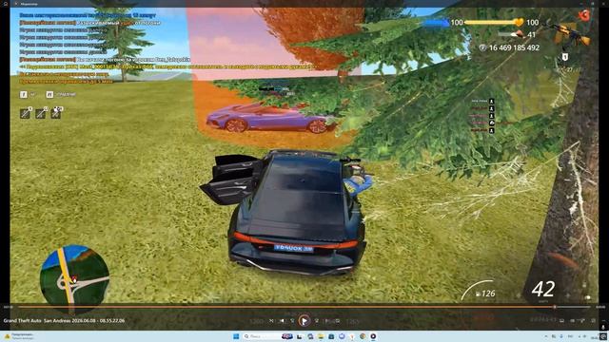Click the license plate on the black car
The height and width of the screenshot is (342, 609).
click(294, 249)
